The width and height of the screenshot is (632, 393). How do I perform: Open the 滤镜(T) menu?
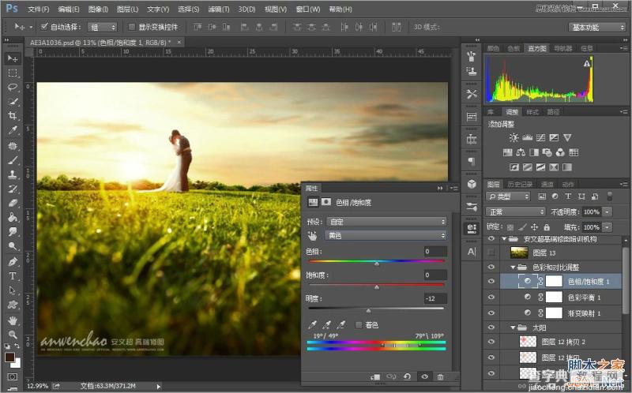(219, 9)
